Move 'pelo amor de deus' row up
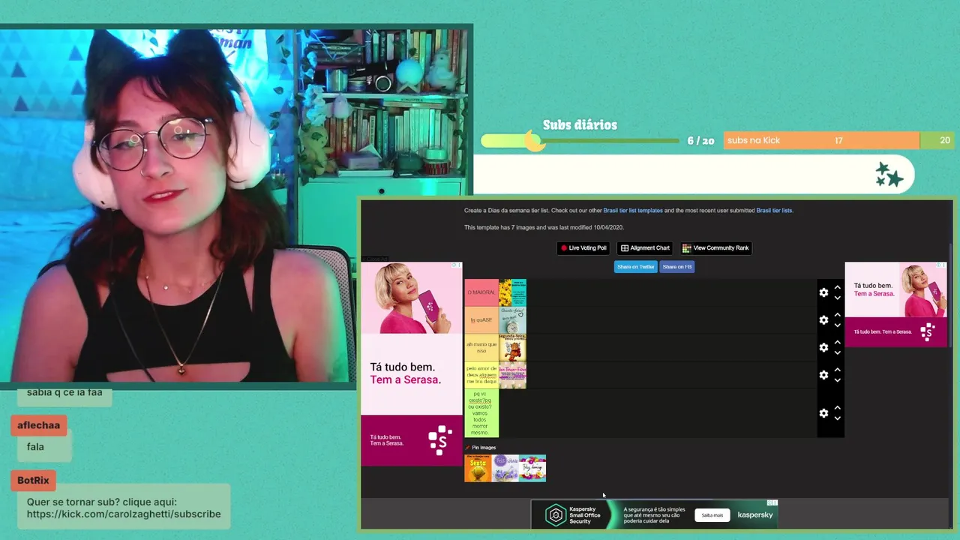Image resolution: width=960 pixels, height=540 pixels. click(x=838, y=370)
